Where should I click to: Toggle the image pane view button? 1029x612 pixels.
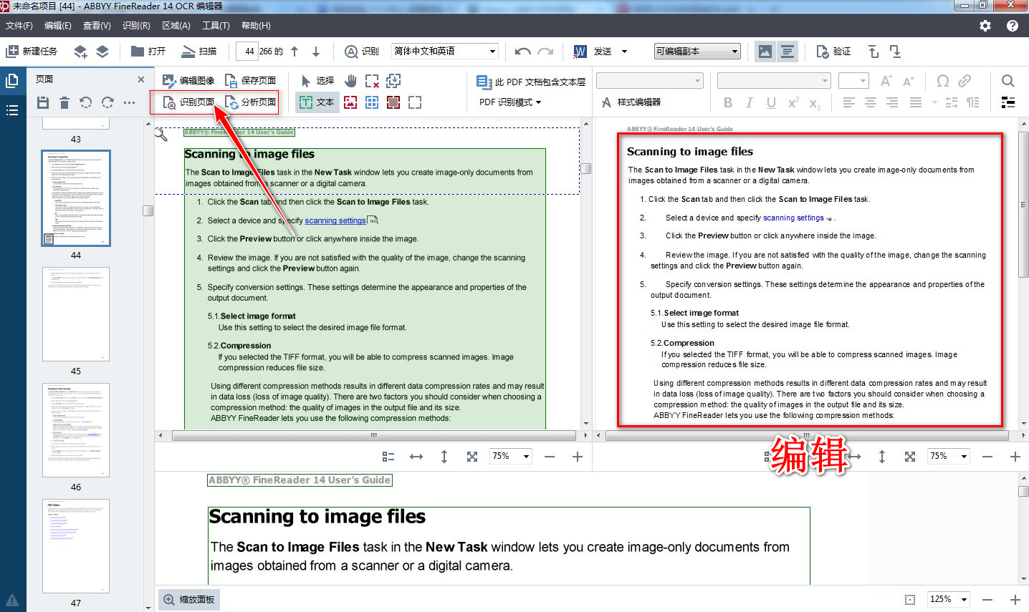pos(765,52)
